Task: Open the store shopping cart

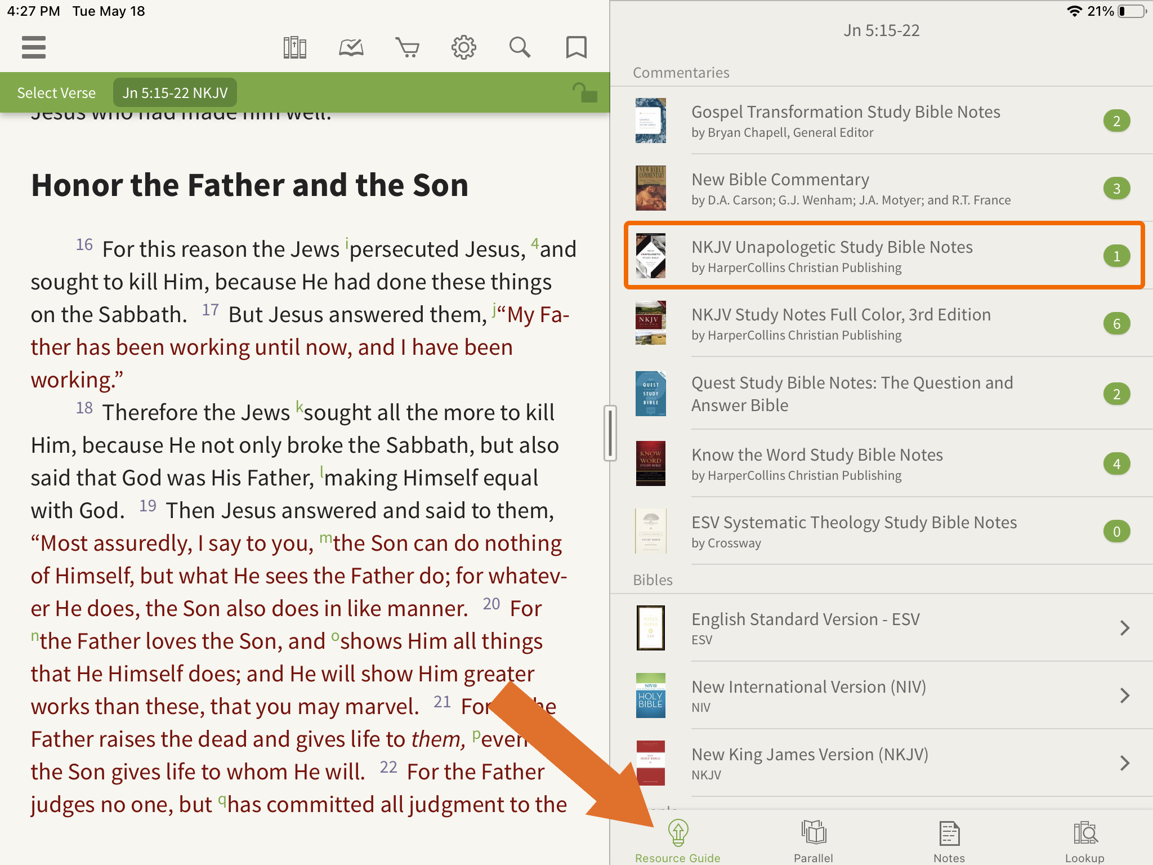Action: click(407, 48)
